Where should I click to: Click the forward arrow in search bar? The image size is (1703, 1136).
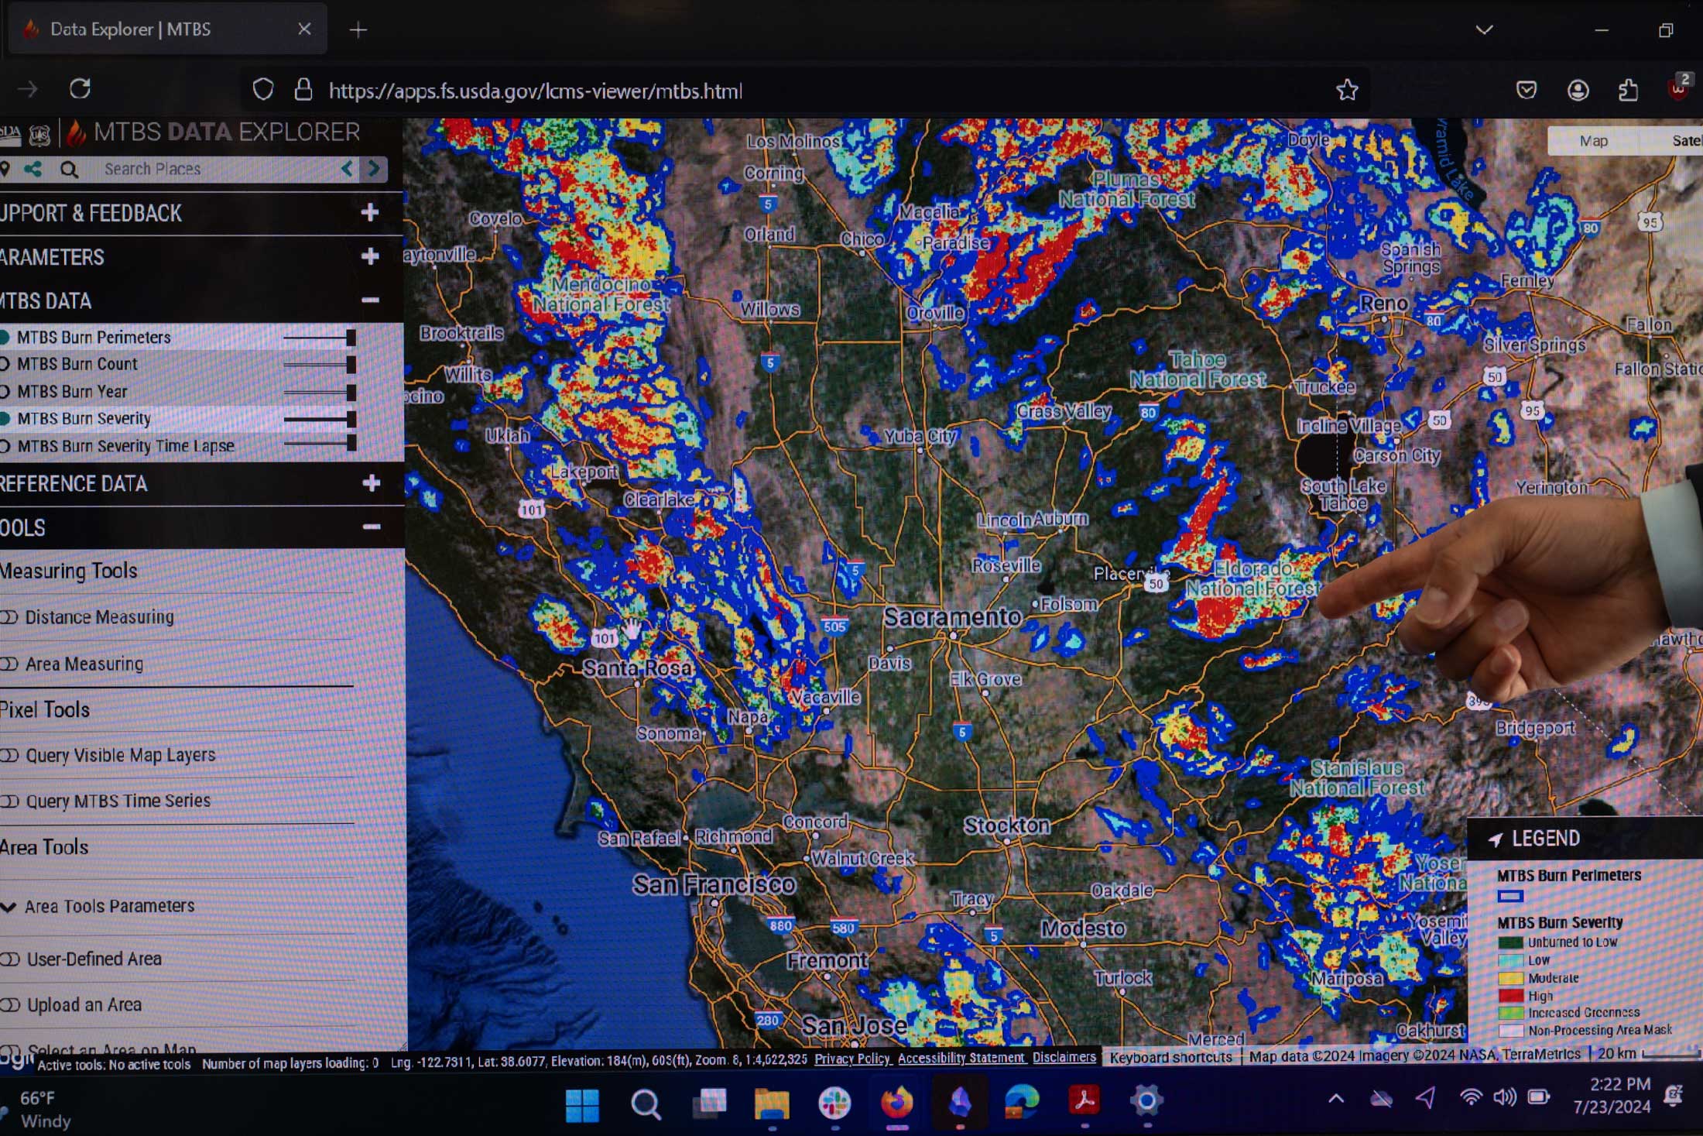[375, 169]
